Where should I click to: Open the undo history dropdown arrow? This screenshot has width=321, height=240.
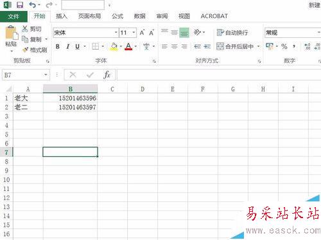pyautogui.click(x=39, y=5)
